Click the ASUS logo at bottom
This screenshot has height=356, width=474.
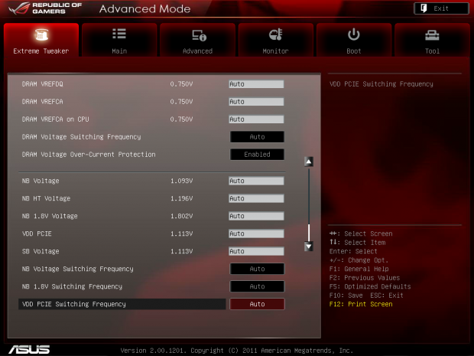coord(29,350)
